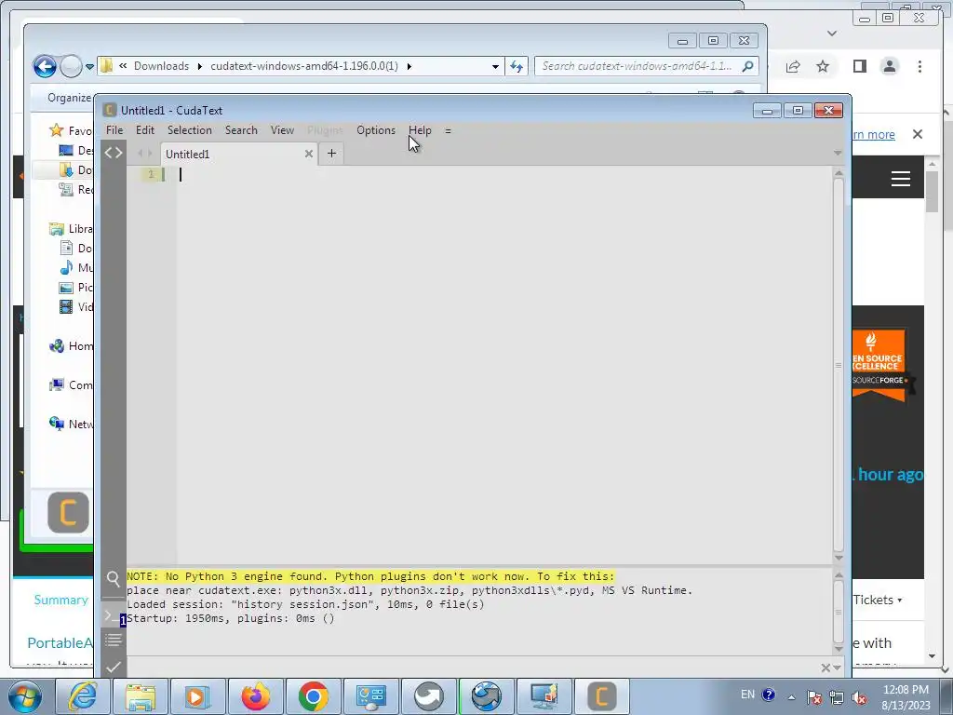Select Music library in Explorer sidebar
Screen dimensions: 953x715
(x=76, y=267)
